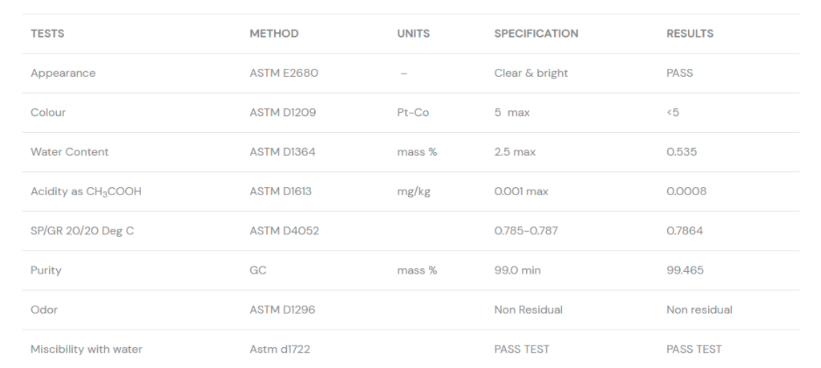Select the Acidity as CH3COOH label
821x368 pixels.
[x=86, y=191]
